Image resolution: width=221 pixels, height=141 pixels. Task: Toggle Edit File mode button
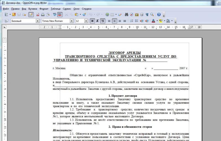[x=31, y=15]
